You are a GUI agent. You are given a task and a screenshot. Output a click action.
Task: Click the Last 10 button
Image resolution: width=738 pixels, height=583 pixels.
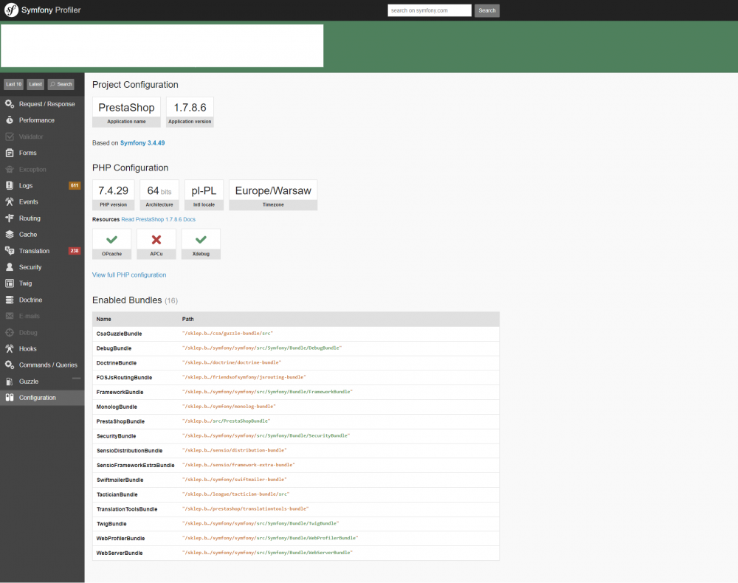tap(13, 84)
